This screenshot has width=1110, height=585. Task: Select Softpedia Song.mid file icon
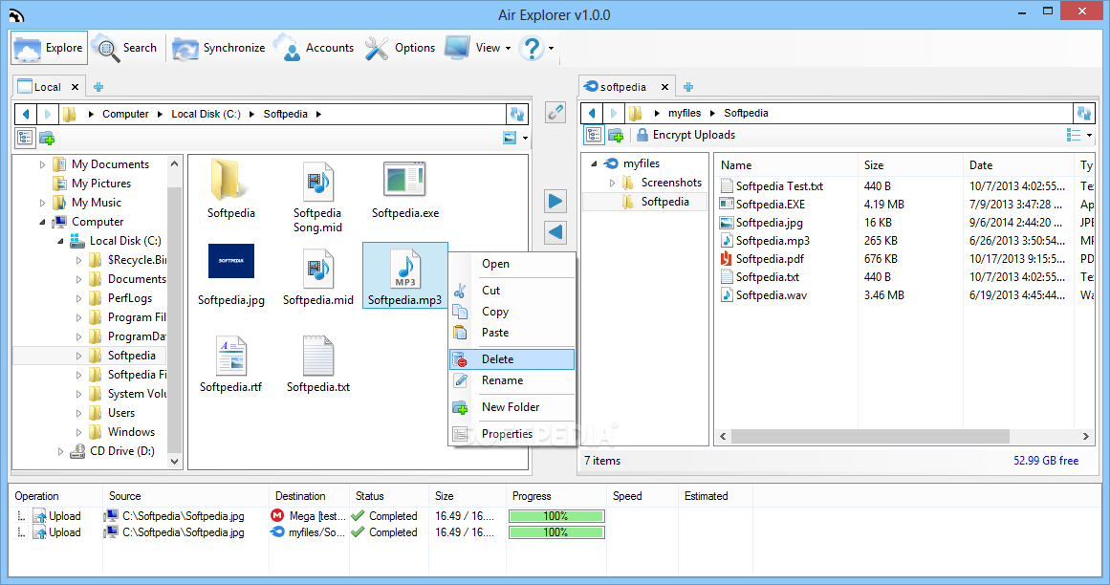point(317,181)
